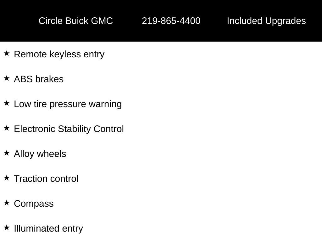Viewport: 322px width, 242px height.
Task: Click the Low tire pressure warning item
Action: coord(68,104)
